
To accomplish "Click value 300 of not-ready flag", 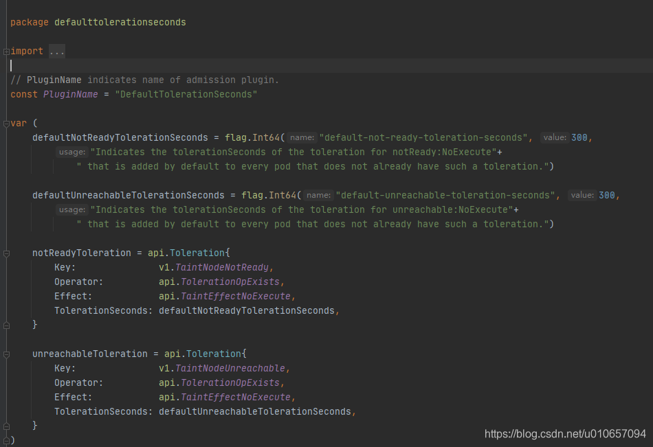I will point(579,138).
